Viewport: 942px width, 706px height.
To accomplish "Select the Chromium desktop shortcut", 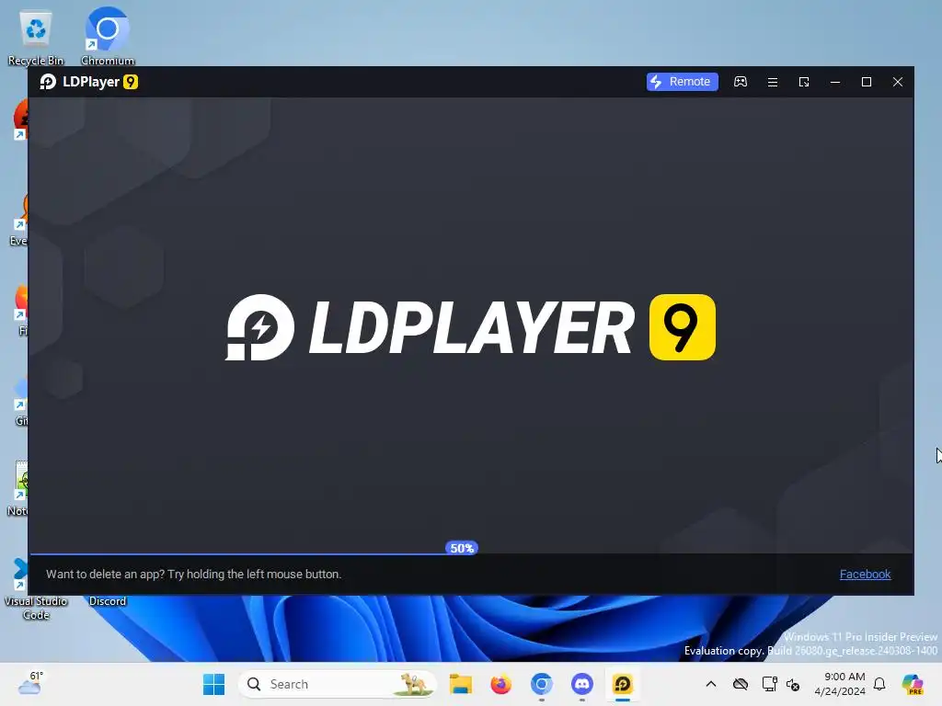I will click(108, 37).
